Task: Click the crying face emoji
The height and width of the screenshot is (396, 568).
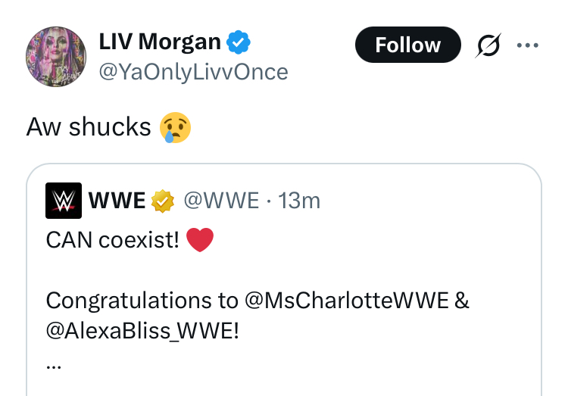Action: (176, 127)
